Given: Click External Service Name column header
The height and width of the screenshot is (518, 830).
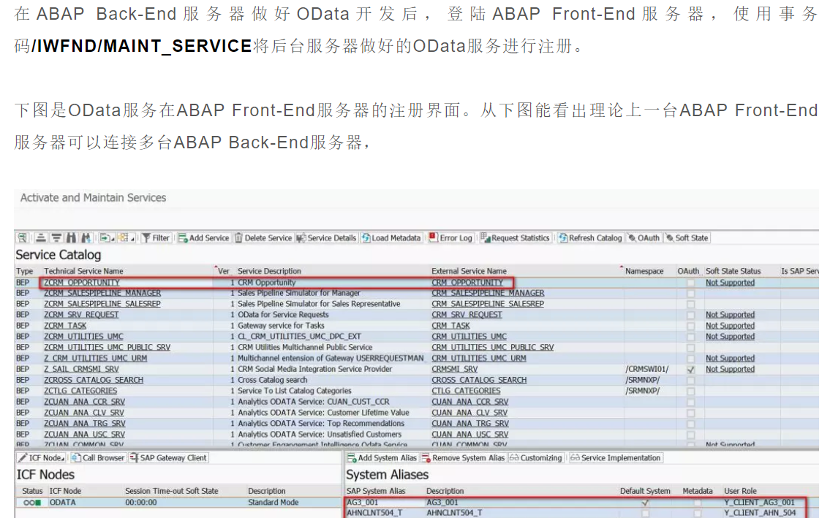Looking at the screenshot, I should (469, 271).
